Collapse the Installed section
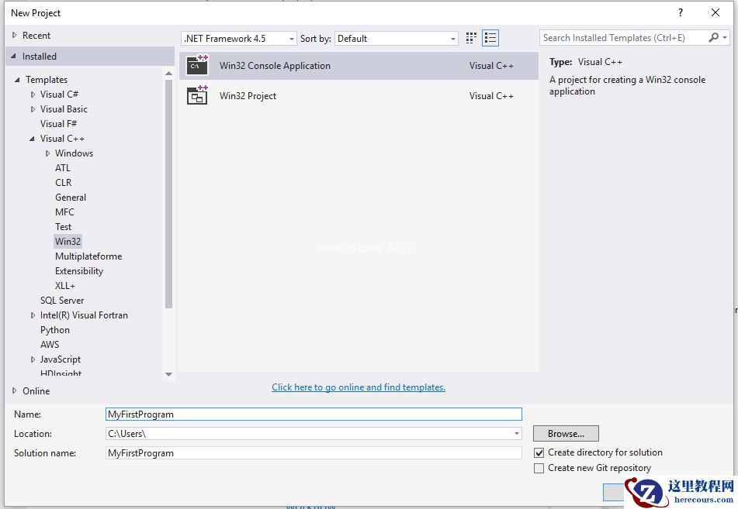The height and width of the screenshot is (509, 738). coord(14,57)
